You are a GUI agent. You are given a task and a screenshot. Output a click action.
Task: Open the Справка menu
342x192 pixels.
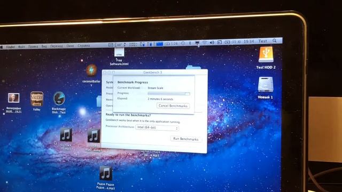84,45
